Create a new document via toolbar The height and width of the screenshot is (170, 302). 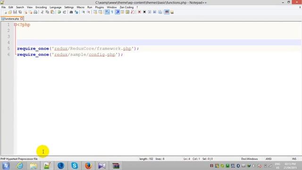pos(5,12)
